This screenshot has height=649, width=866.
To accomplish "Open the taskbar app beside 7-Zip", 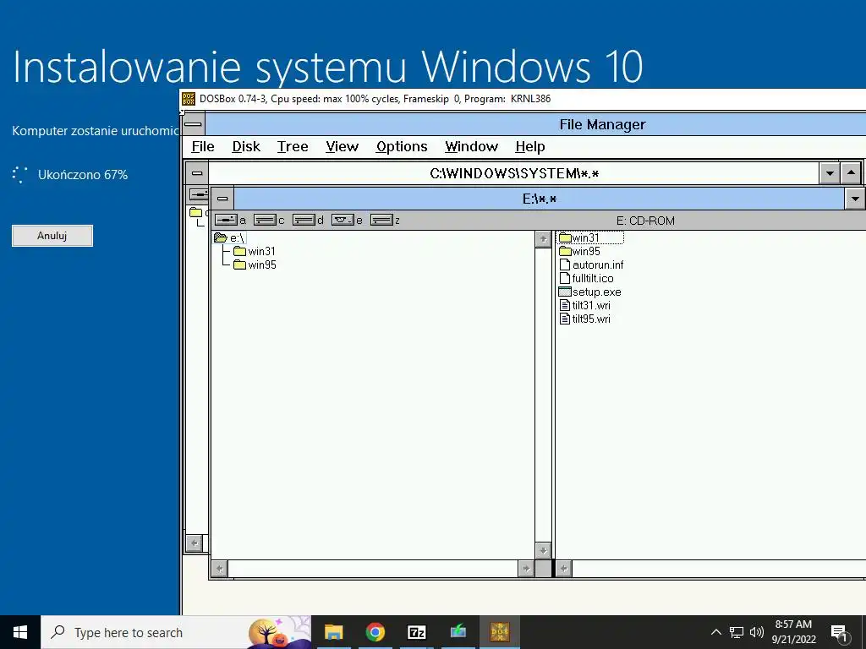I will click(x=458, y=632).
